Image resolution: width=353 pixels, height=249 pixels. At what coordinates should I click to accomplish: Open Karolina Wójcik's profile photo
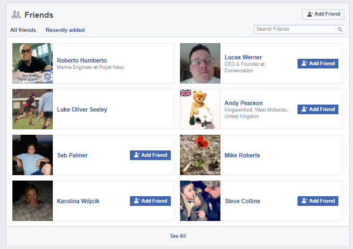33,200
